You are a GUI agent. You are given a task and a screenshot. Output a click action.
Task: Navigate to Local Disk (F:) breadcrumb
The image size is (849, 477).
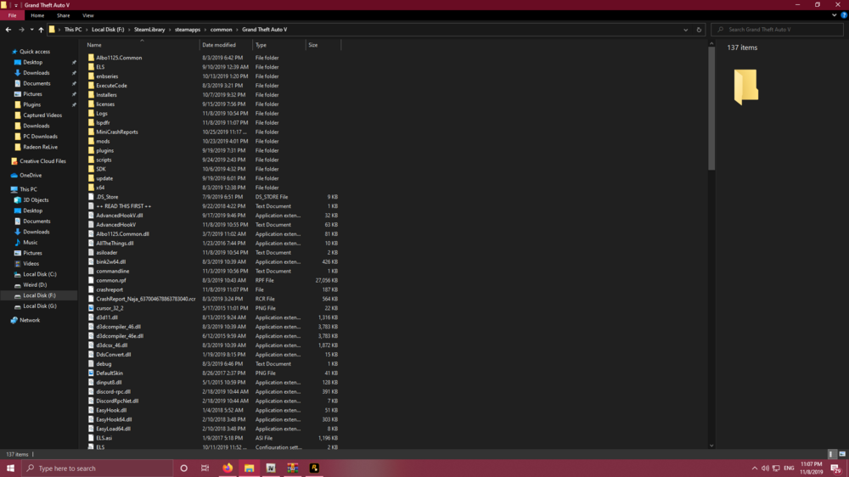pos(108,30)
